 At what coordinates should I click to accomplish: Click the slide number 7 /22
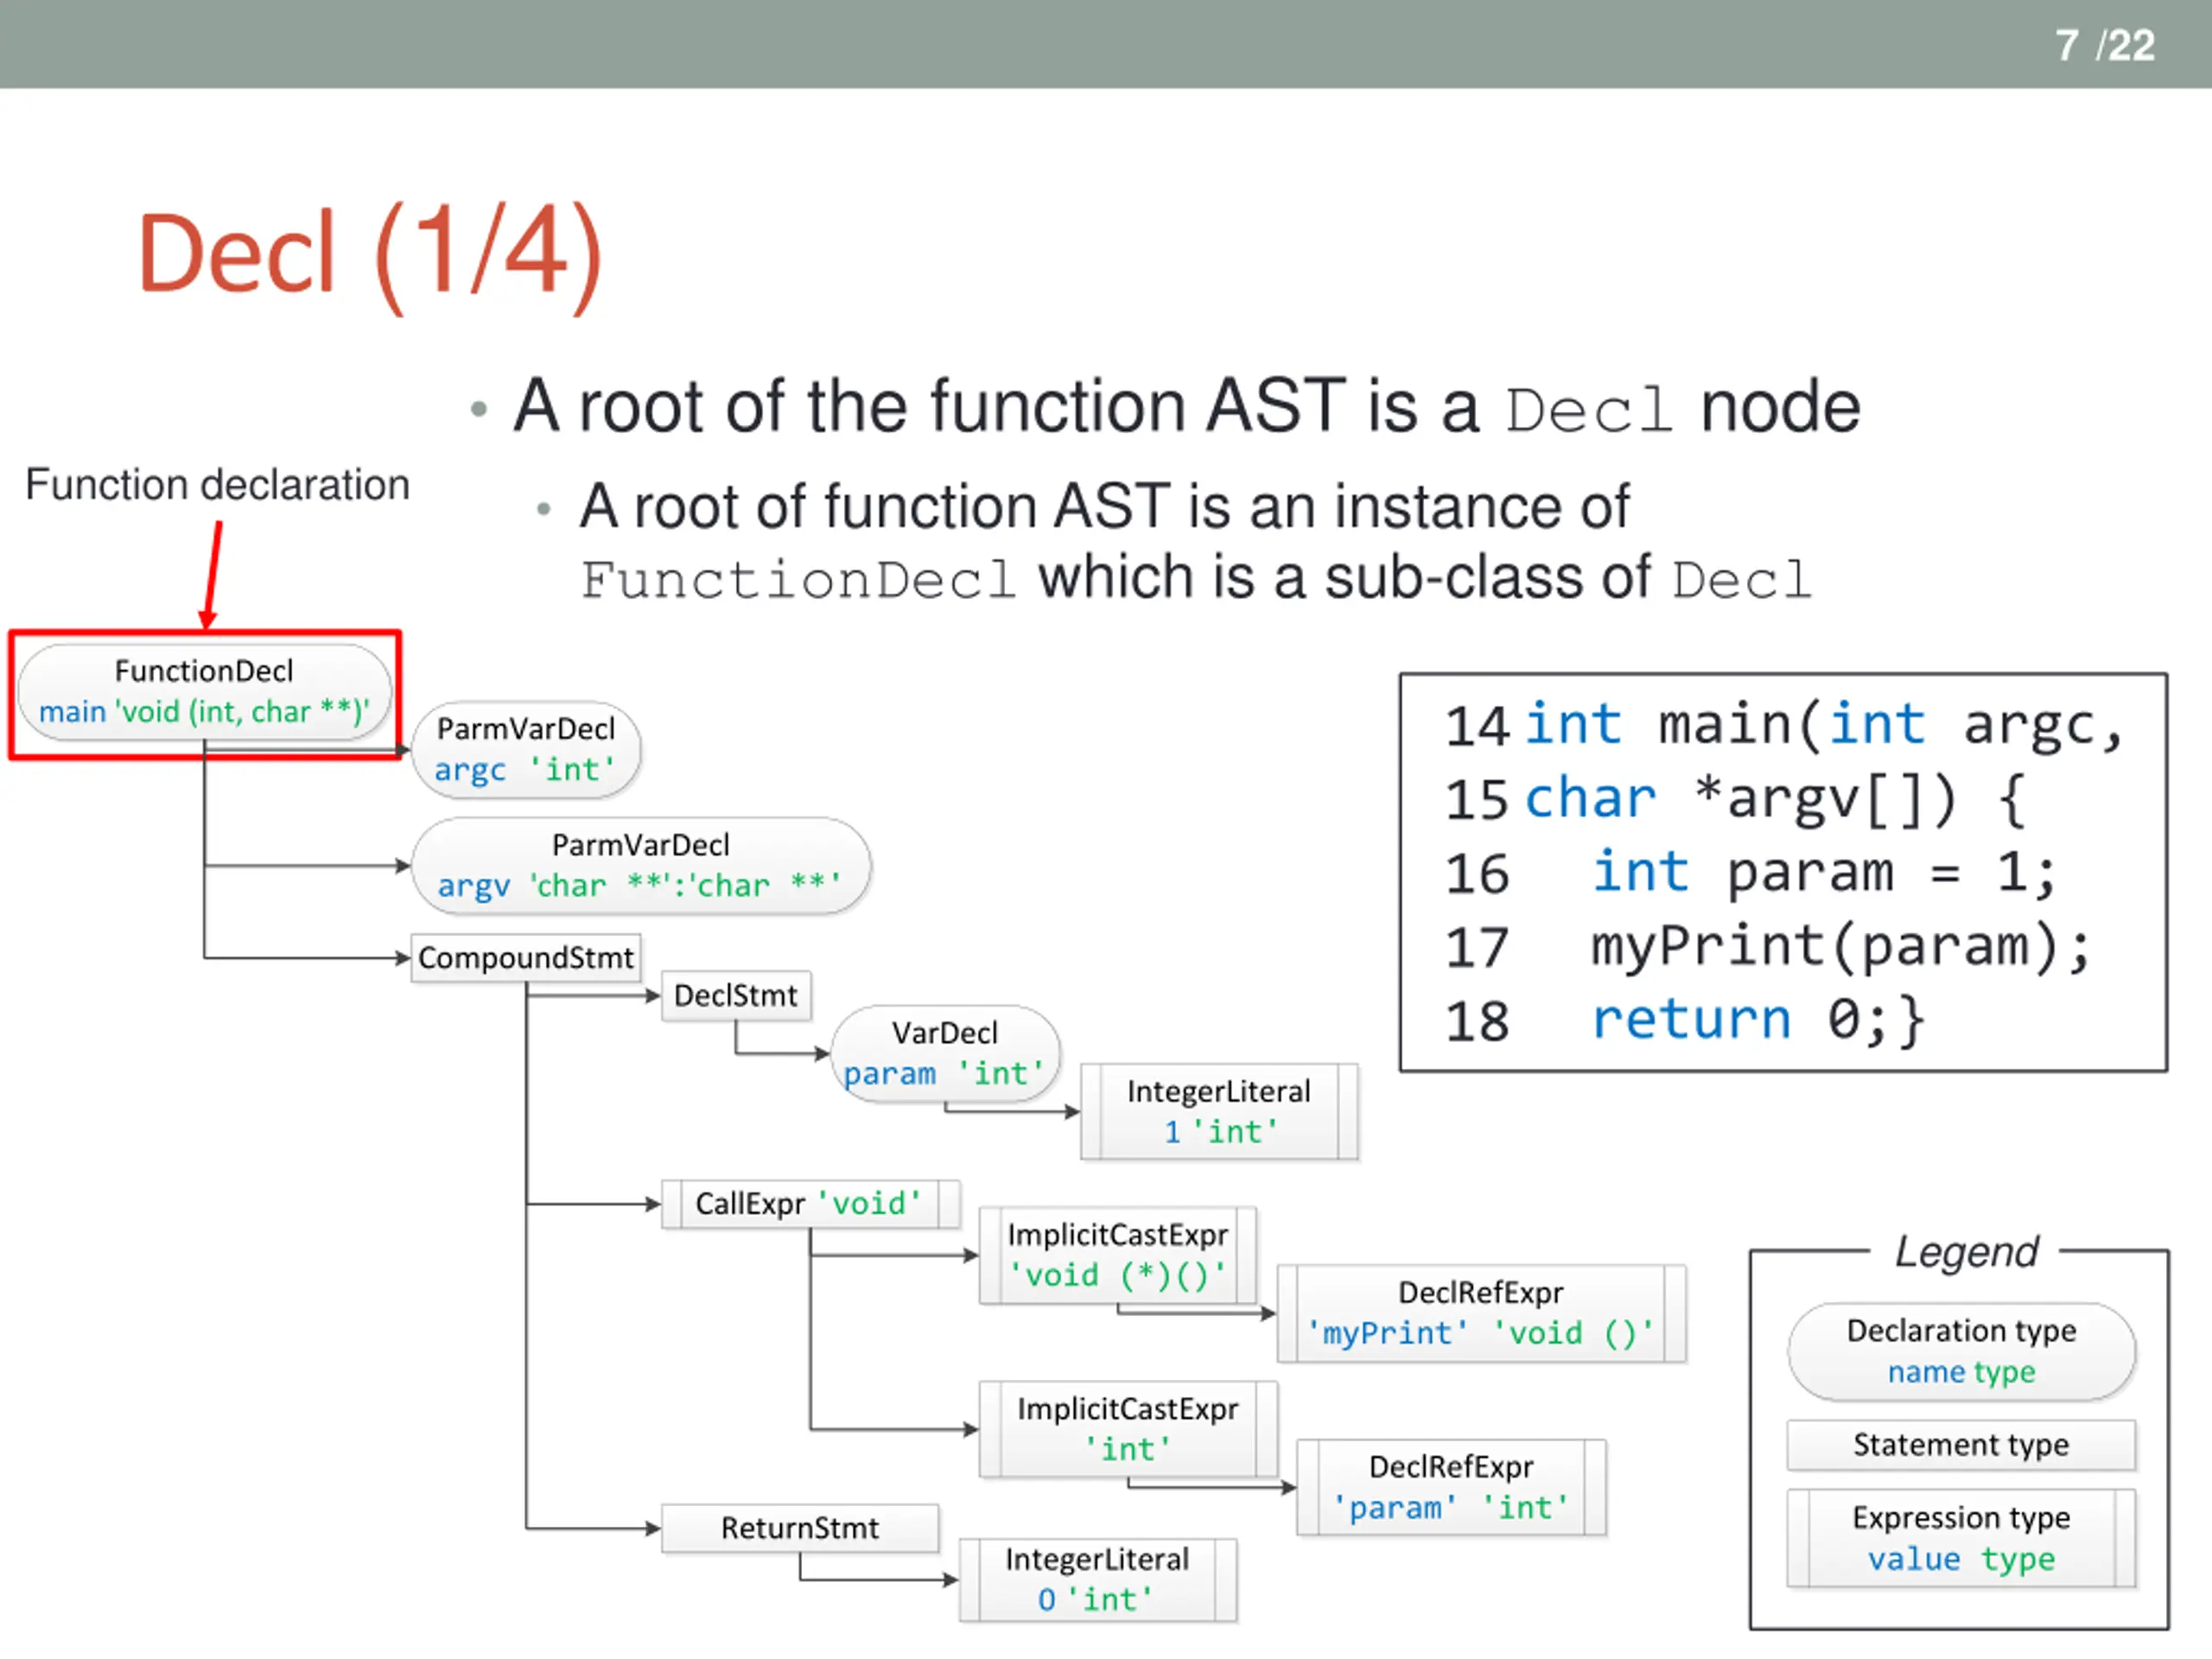(2105, 46)
